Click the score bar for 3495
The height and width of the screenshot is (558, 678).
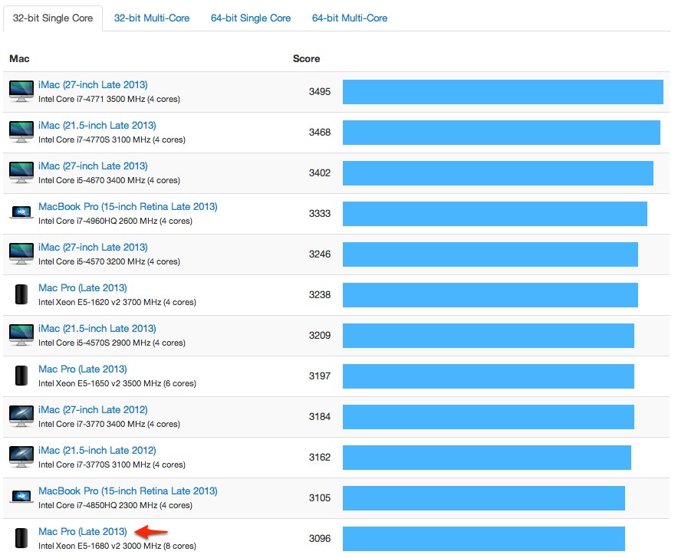coord(503,92)
